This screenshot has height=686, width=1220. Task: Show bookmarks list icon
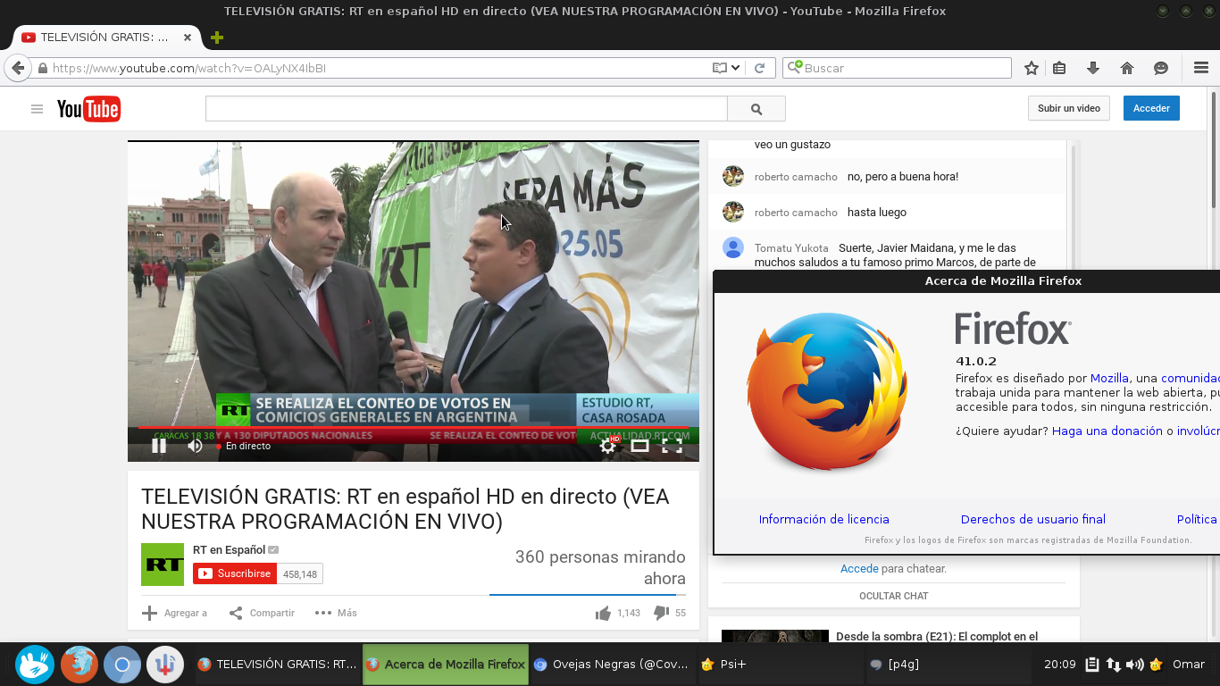[1059, 68]
